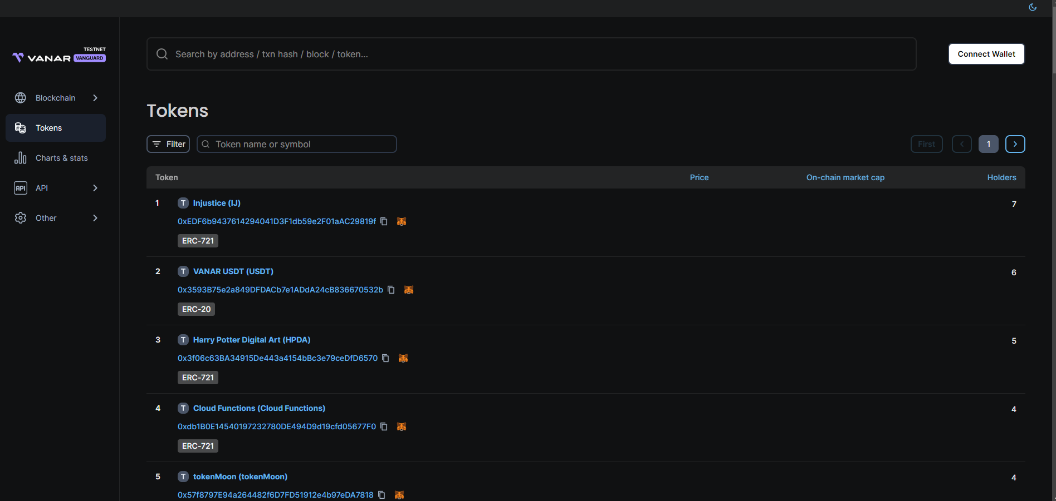The width and height of the screenshot is (1056, 501).
Task: Open Charts & stats page
Action: (x=61, y=158)
